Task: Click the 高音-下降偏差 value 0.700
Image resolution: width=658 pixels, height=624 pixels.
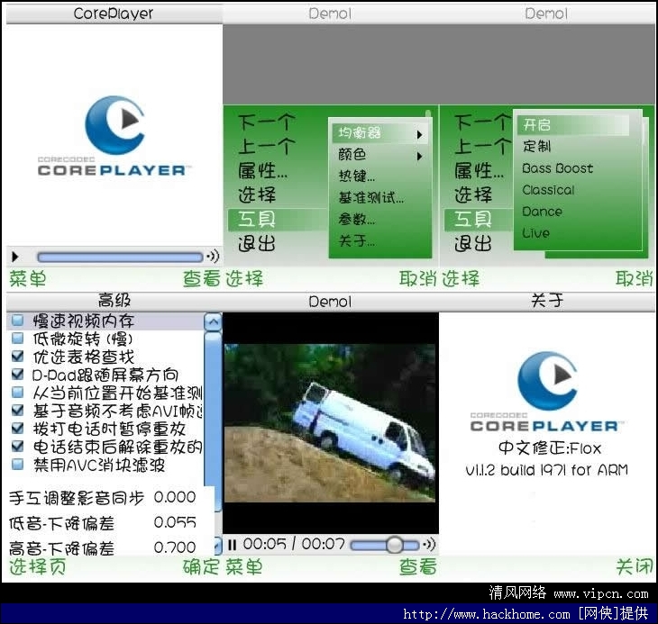Action: (x=175, y=547)
